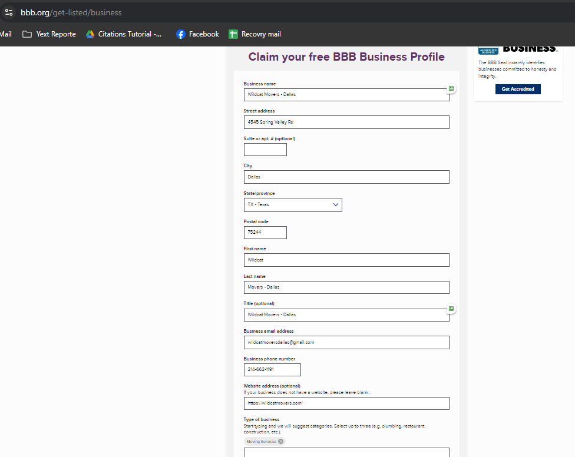This screenshot has width=575, height=457.
Task: Open the Recovry mail bookmark
Action: (255, 34)
